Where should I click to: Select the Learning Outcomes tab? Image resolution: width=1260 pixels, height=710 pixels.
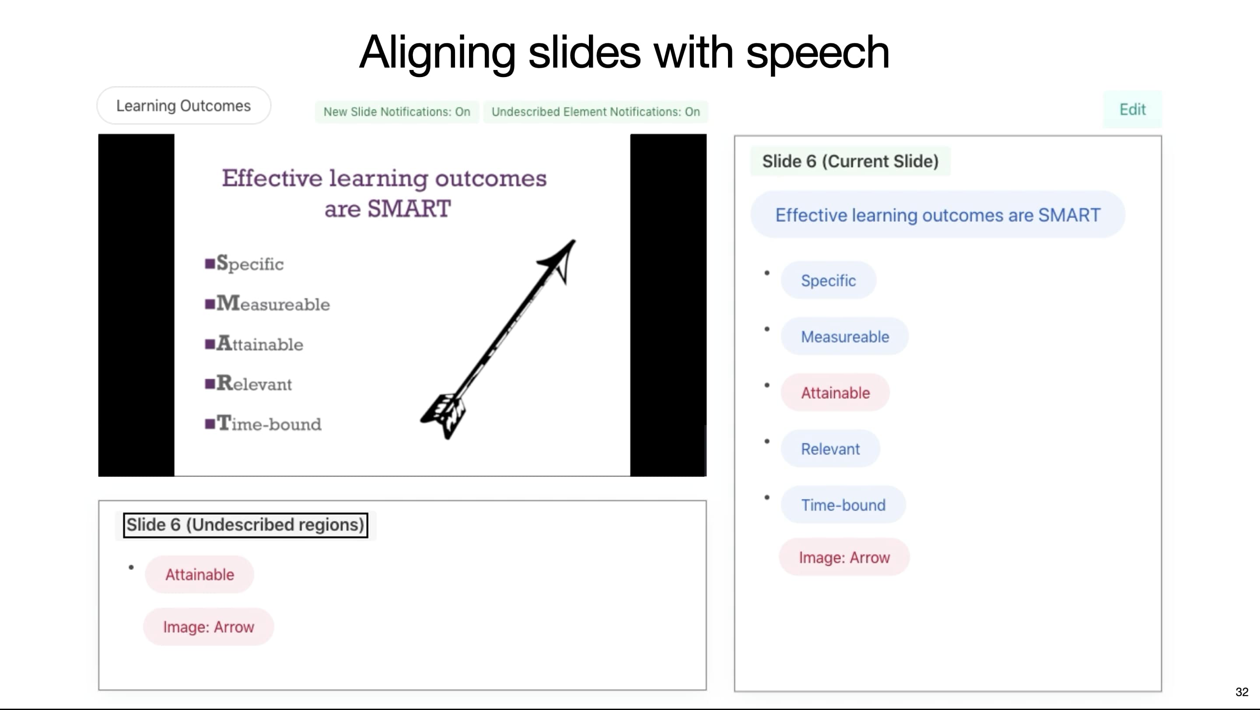point(183,105)
